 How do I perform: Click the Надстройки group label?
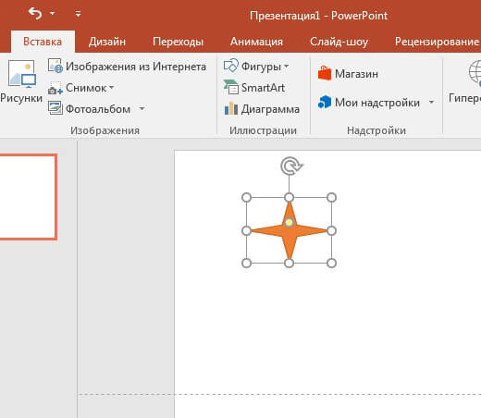click(x=376, y=130)
